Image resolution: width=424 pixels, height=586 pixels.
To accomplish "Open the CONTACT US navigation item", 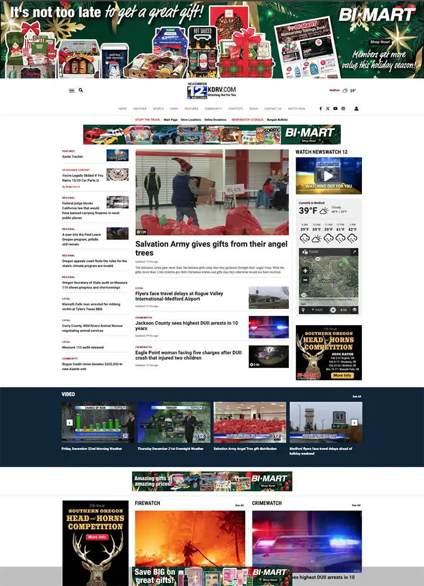I will point(273,109).
